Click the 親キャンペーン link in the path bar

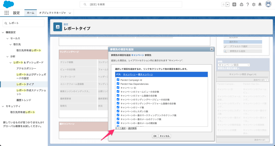[x=145, y=74]
